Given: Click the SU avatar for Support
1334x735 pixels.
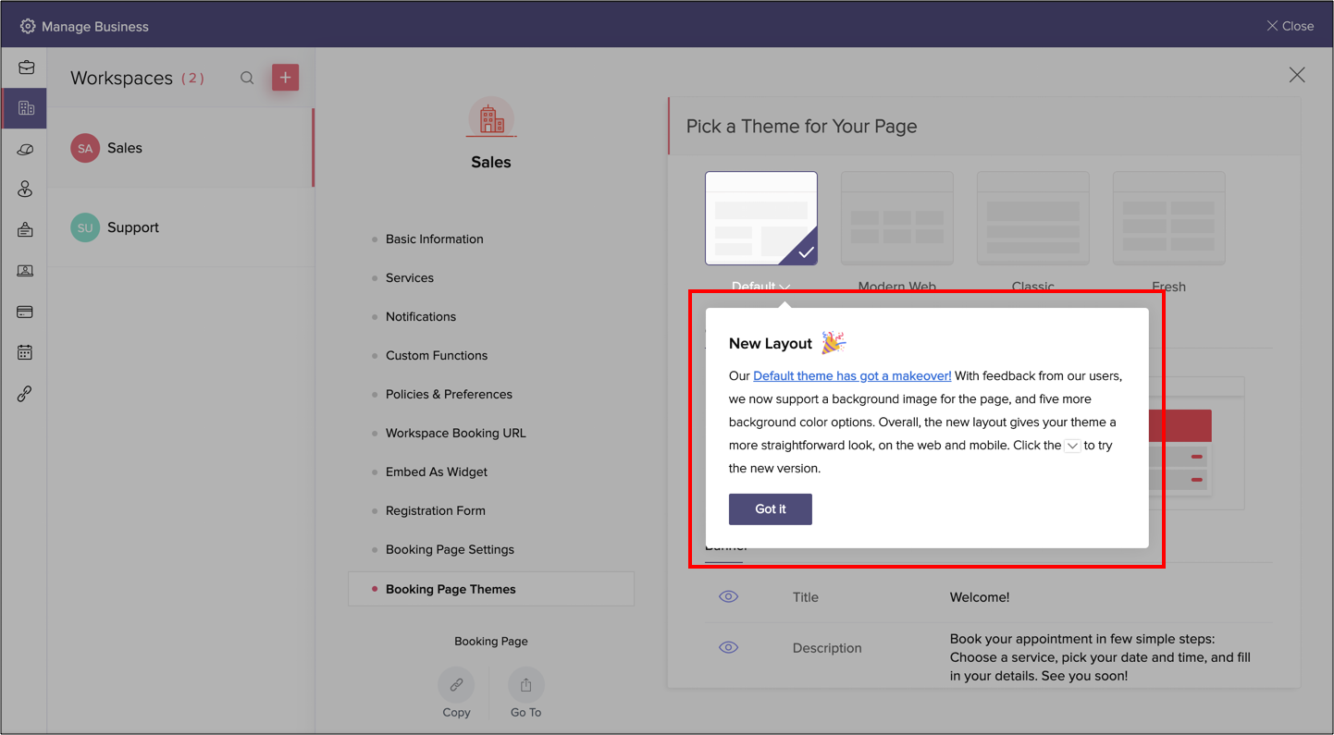Looking at the screenshot, I should pos(85,227).
